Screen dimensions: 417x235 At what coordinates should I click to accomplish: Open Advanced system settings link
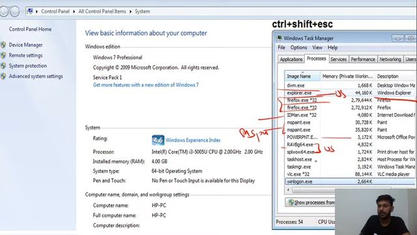tap(36, 76)
